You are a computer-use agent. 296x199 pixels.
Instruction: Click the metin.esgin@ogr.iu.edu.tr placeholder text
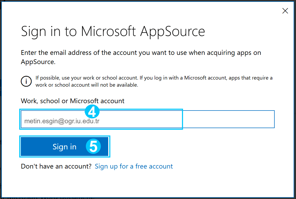click(x=62, y=121)
